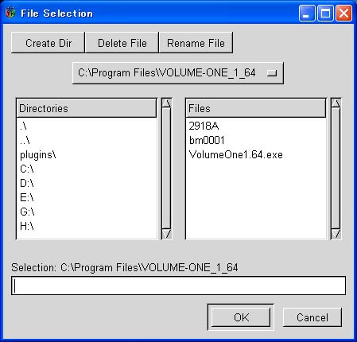Select VolumeOne1.64.exe in Files list
The image size is (357, 342).
(236, 154)
